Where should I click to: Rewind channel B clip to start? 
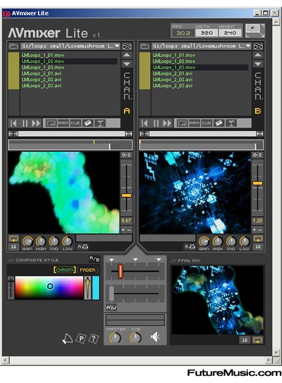145,123
